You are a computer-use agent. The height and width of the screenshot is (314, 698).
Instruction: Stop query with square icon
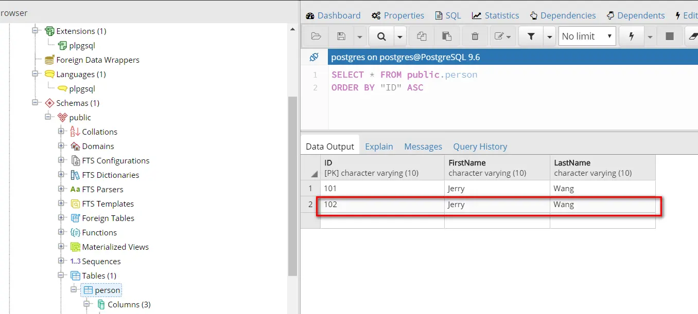(670, 36)
